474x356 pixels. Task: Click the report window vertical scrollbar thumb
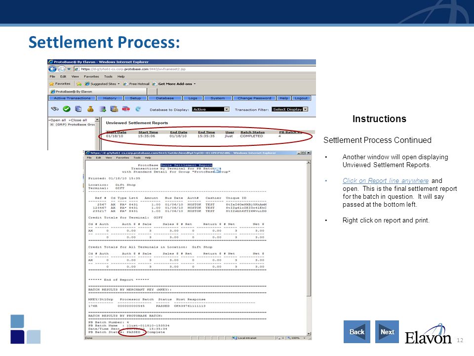coord(309,231)
